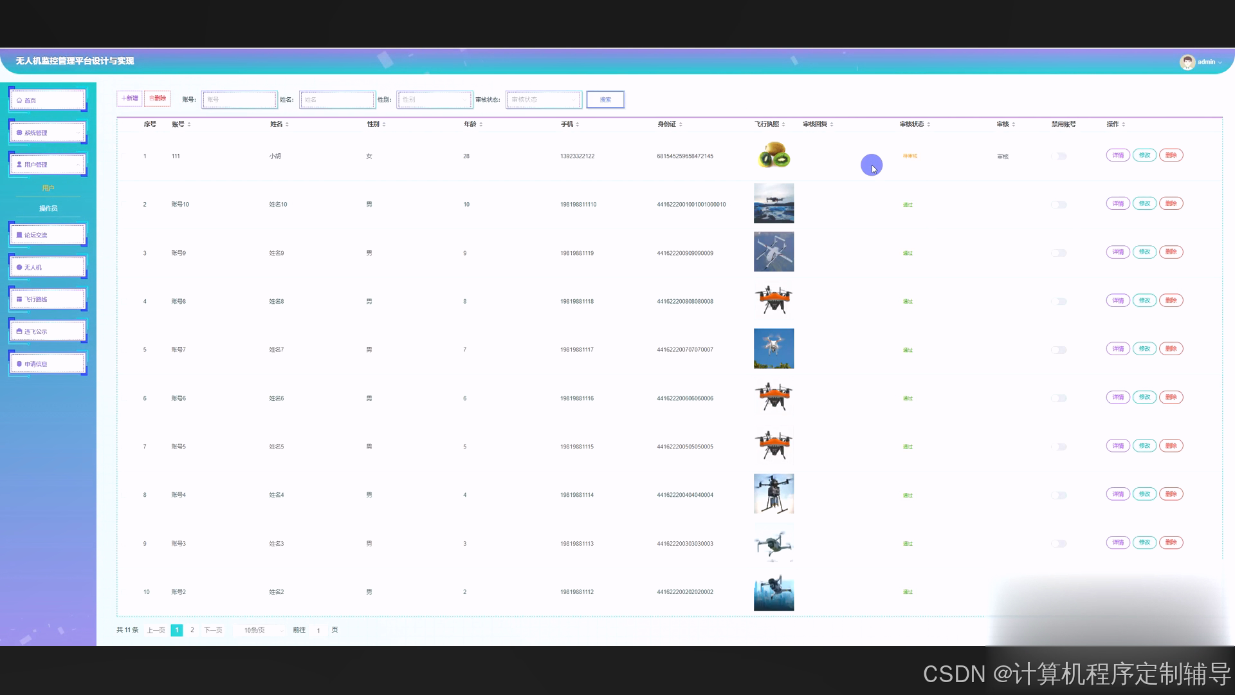Click the 飞行路线 flight route icon
The height and width of the screenshot is (695, 1235).
(19, 299)
